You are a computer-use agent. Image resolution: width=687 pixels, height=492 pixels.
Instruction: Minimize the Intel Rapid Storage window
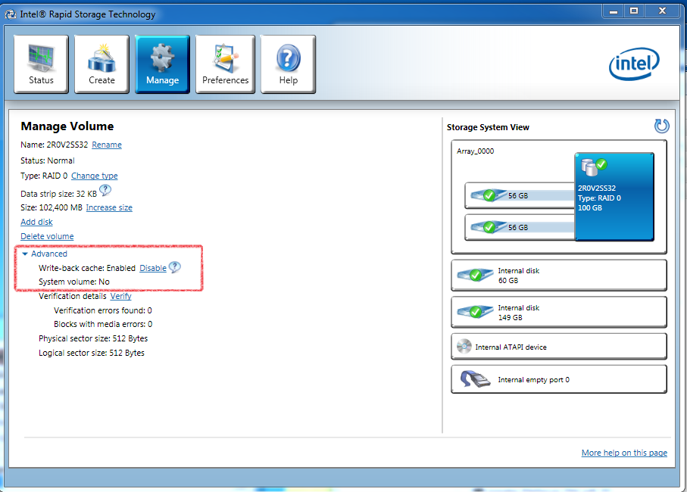(x=614, y=11)
